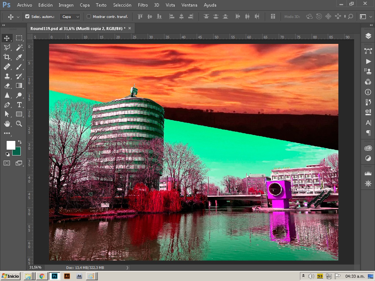Reset default foreground and background colors

[x=7, y=154]
